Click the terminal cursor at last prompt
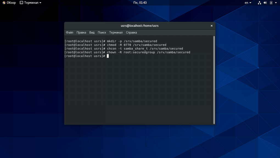The width and height of the screenshot is (280, 158). [x=108, y=56]
